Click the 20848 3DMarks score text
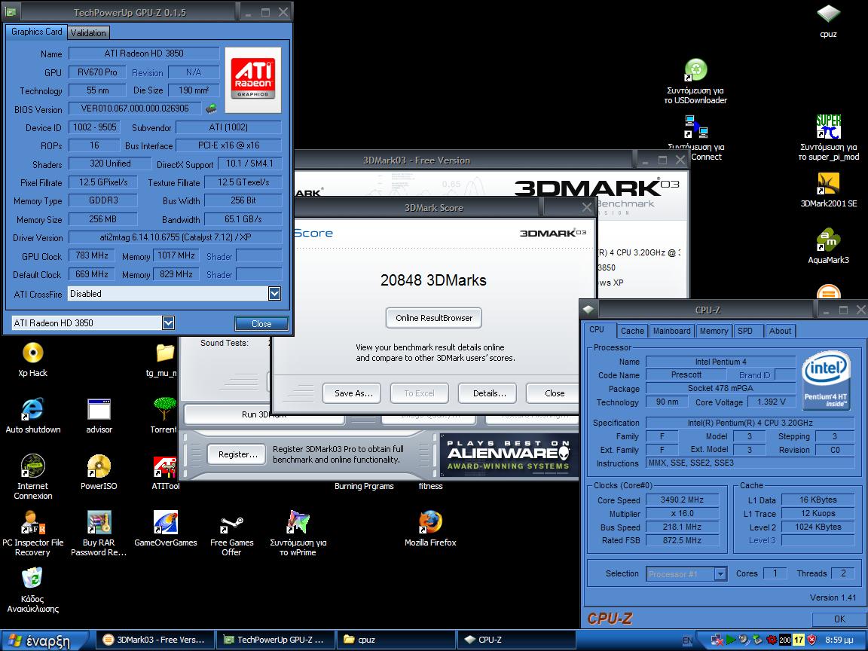The image size is (868, 651). [433, 280]
